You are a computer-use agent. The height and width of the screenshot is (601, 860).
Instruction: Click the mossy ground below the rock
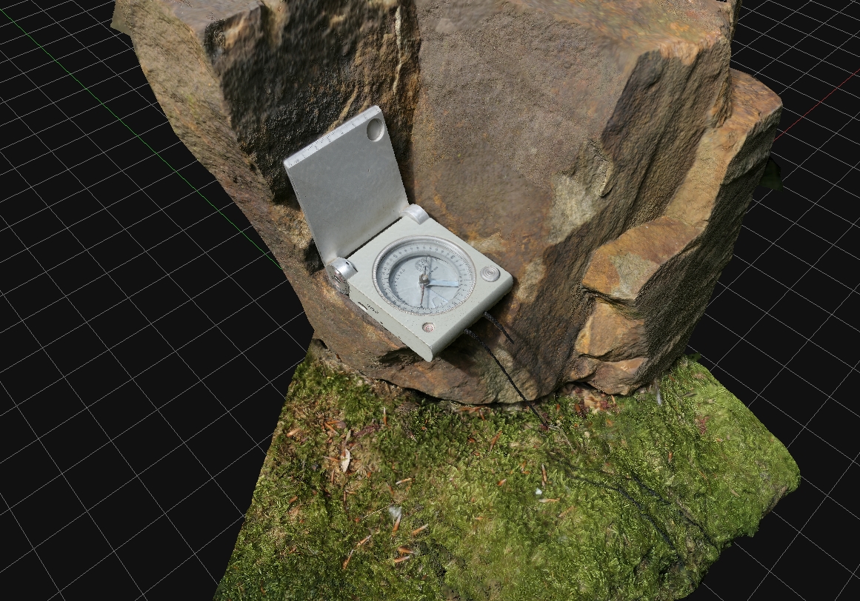pos(504,488)
